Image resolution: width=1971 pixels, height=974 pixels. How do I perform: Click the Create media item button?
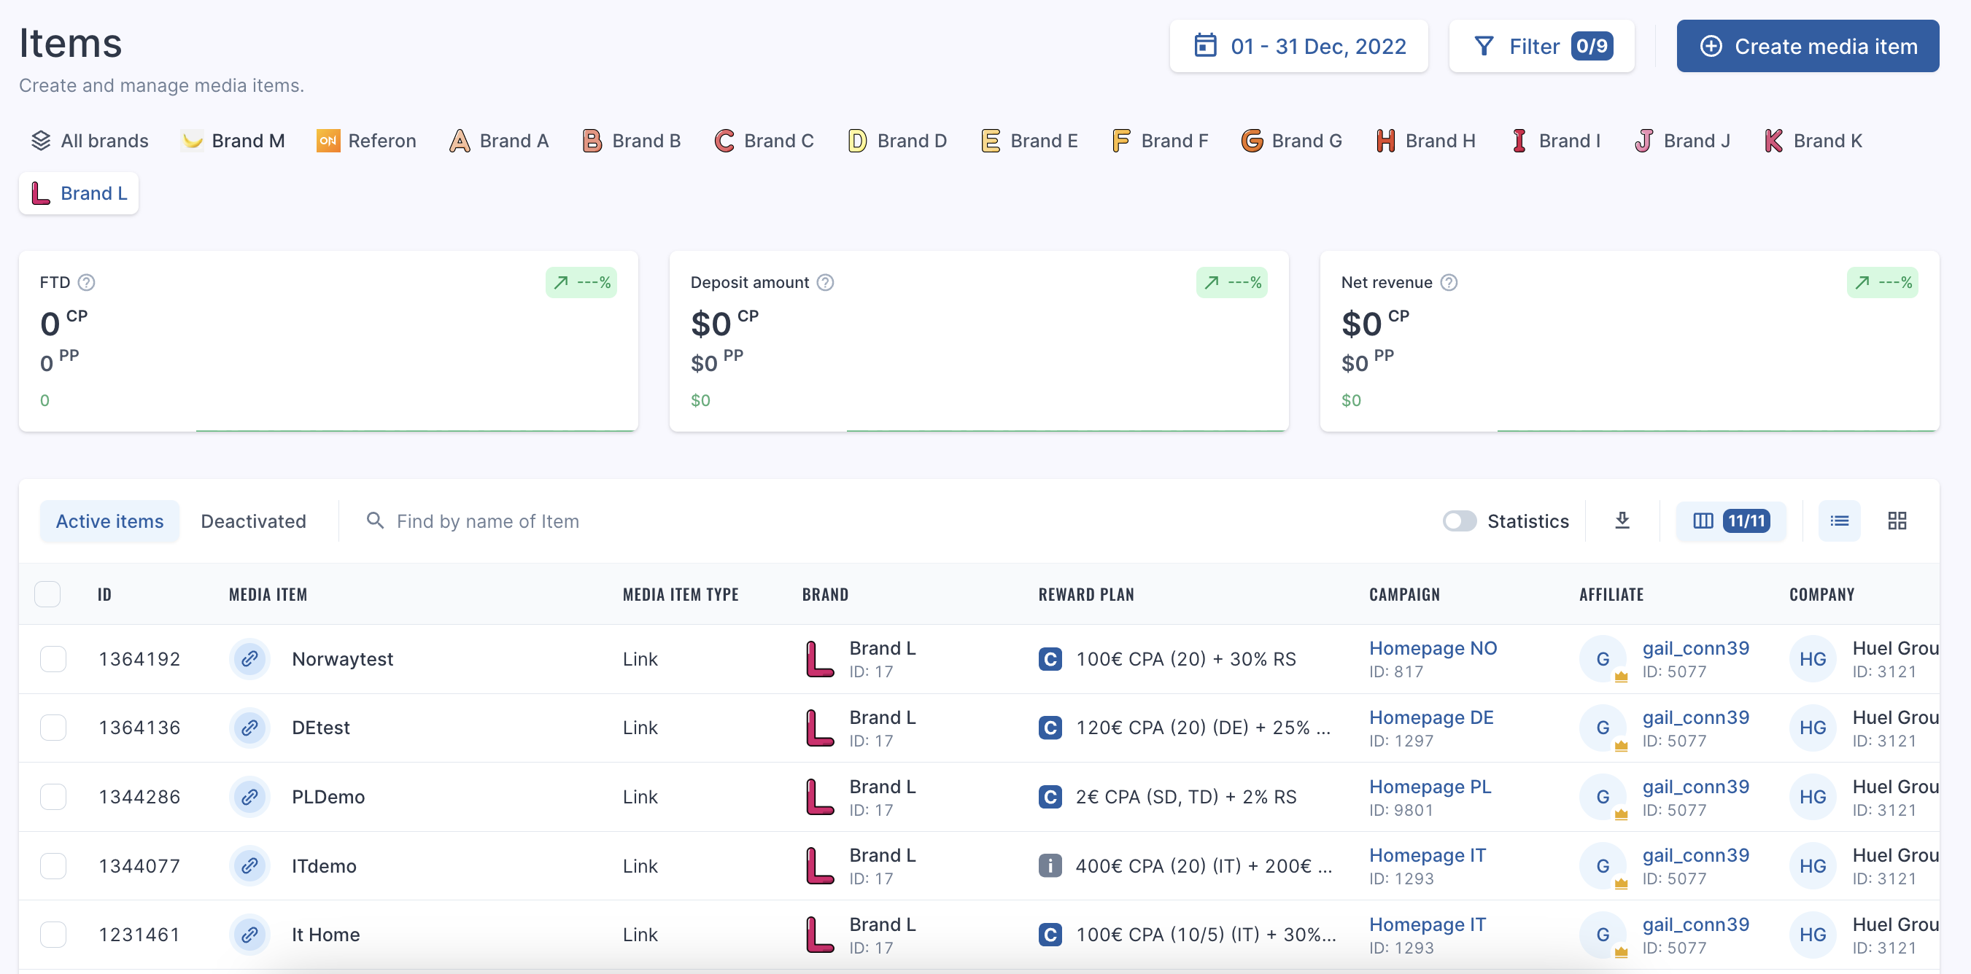1808,46
